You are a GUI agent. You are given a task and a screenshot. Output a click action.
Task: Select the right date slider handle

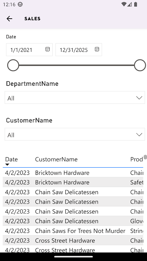pyautogui.click(x=140, y=65)
